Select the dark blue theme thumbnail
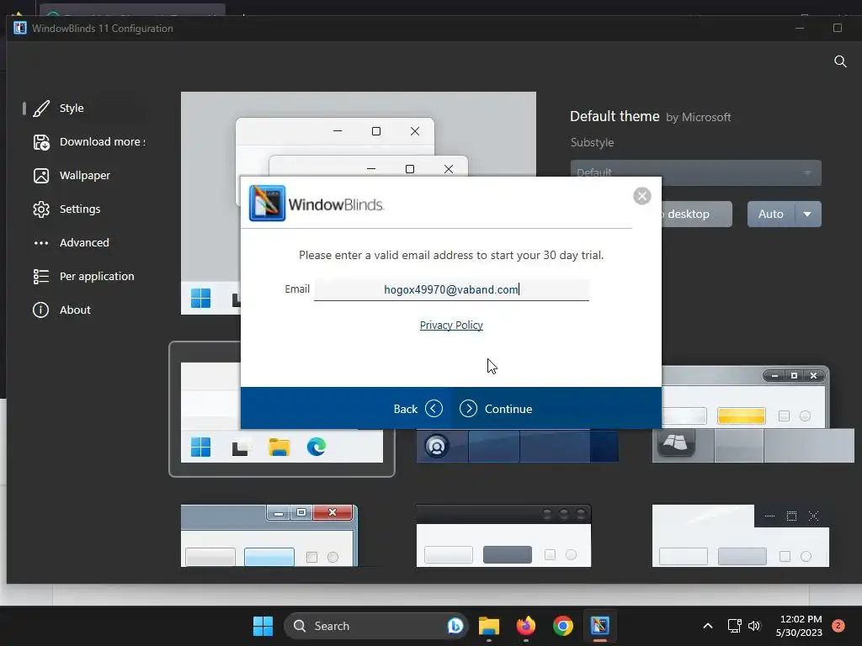This screenshot has width=862, height=646. tap(518, 446)
